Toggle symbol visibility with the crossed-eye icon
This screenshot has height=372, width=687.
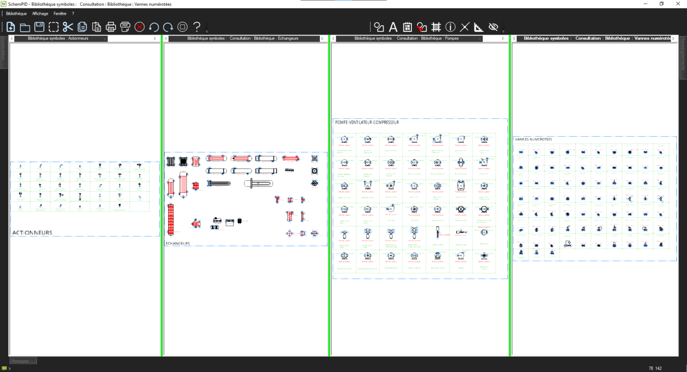click(x=493, y=27)
